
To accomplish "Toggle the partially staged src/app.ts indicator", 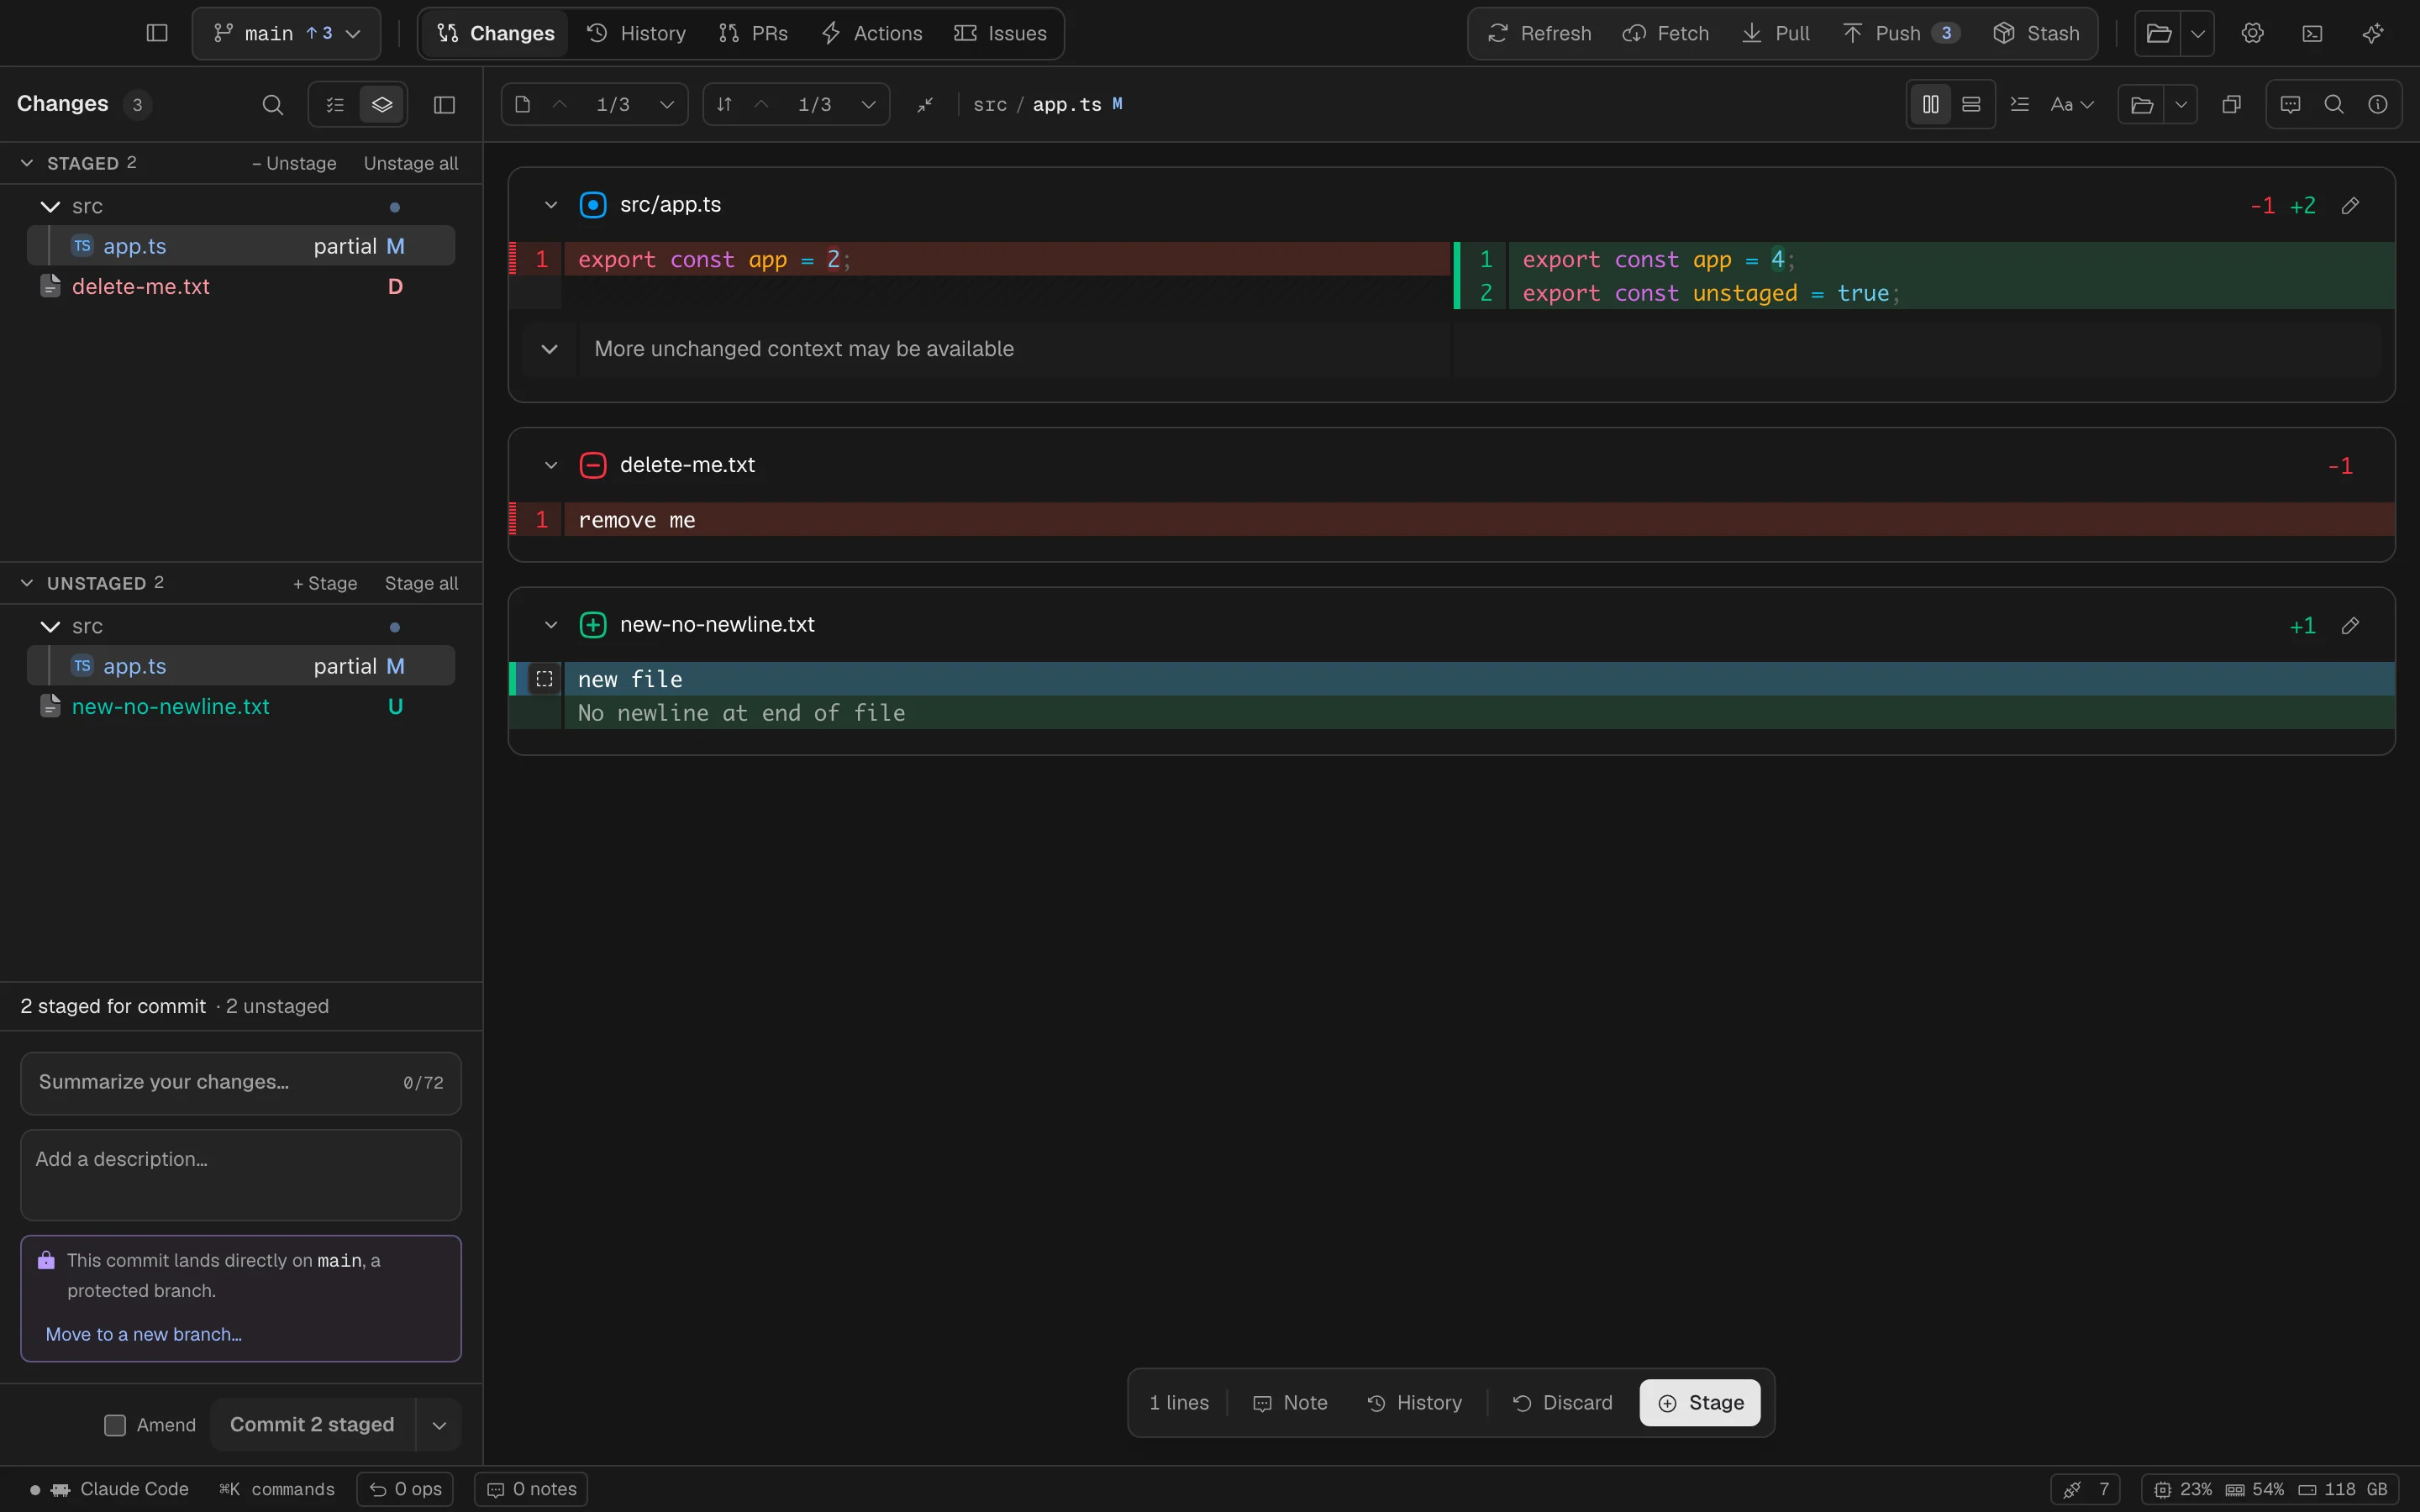I will (x=593, y=205).
